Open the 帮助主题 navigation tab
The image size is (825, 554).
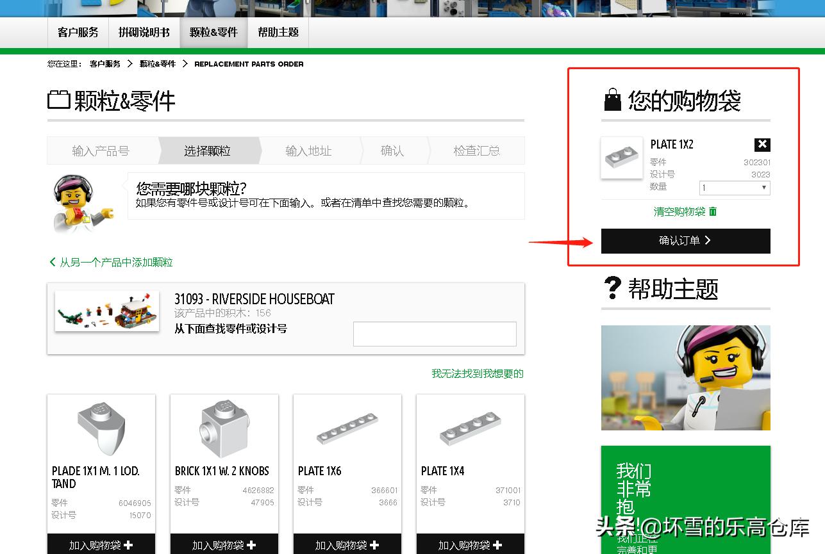278,31
